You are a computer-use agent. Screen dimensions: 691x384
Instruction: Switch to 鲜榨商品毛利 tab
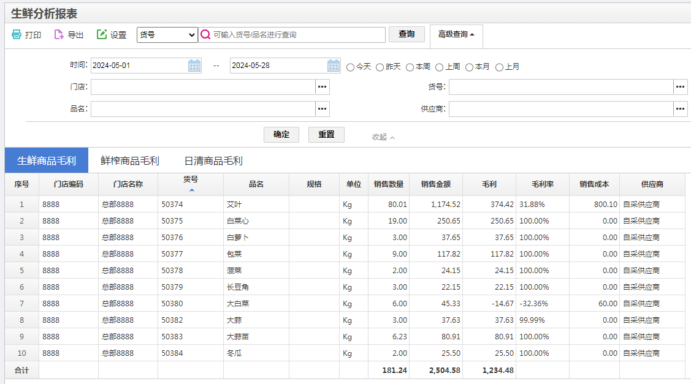tap(129, 160)
